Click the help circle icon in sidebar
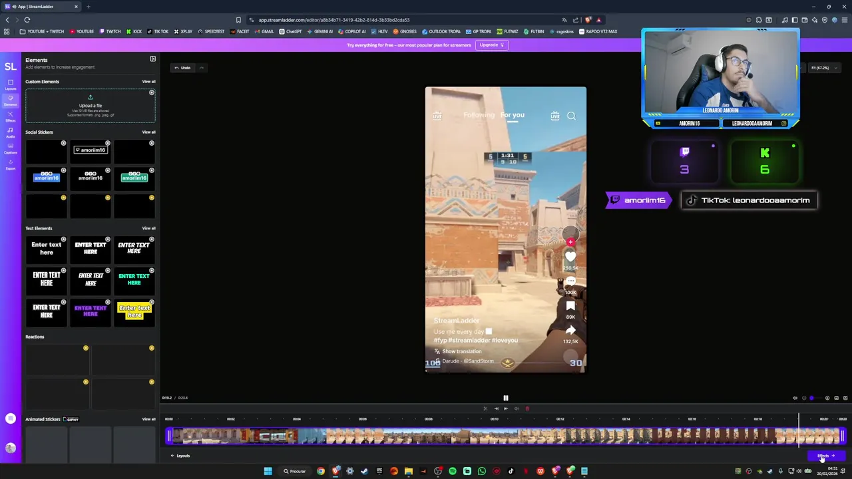The height and width of the screenshot is (479, 852). coord(11,418)
